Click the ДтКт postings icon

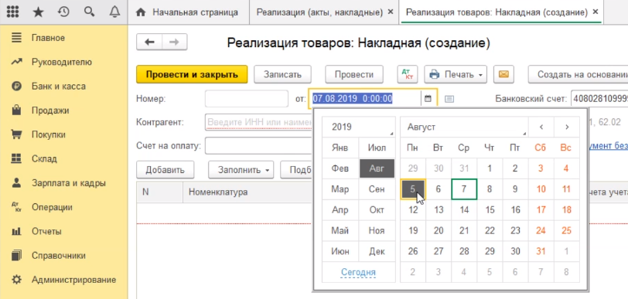pyautogui.click(x=408, y=74)
